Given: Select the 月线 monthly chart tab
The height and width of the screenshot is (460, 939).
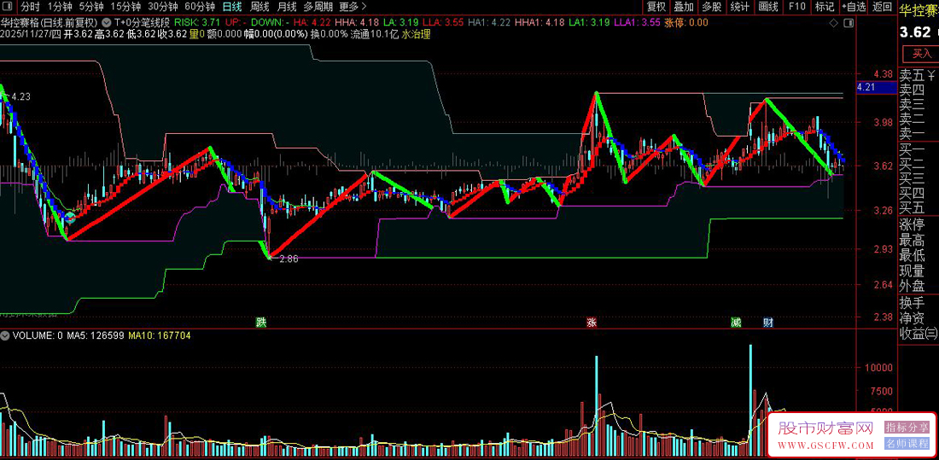Looking at the screenshot, I should [x=287, y=7].
